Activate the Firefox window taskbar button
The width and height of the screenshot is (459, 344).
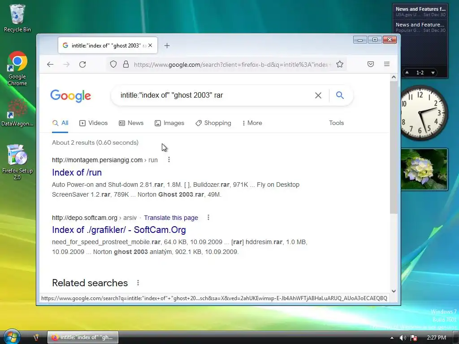point(83,337)
